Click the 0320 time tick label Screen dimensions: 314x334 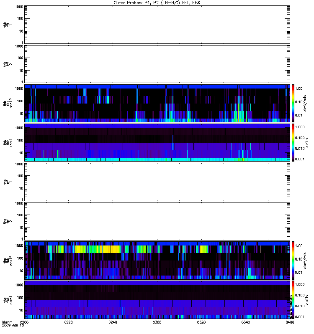(201, 322)
